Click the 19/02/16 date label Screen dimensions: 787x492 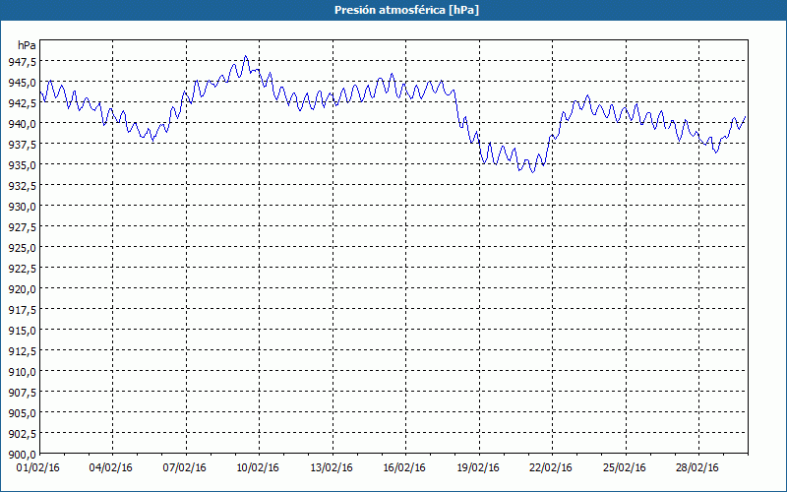477,468
